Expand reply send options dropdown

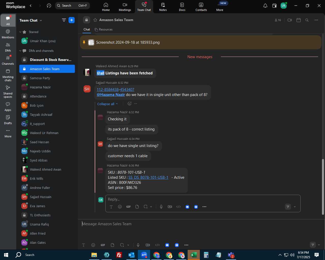[x=295, y=207]
